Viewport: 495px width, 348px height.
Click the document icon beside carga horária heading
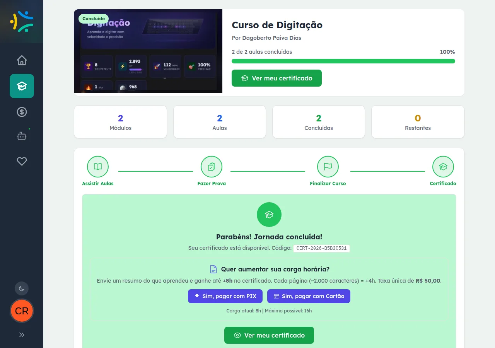coord(213,269)
